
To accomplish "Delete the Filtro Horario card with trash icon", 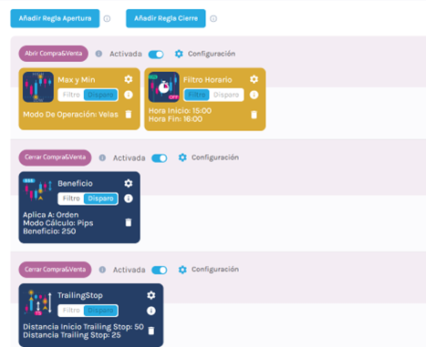I will 254,115.
